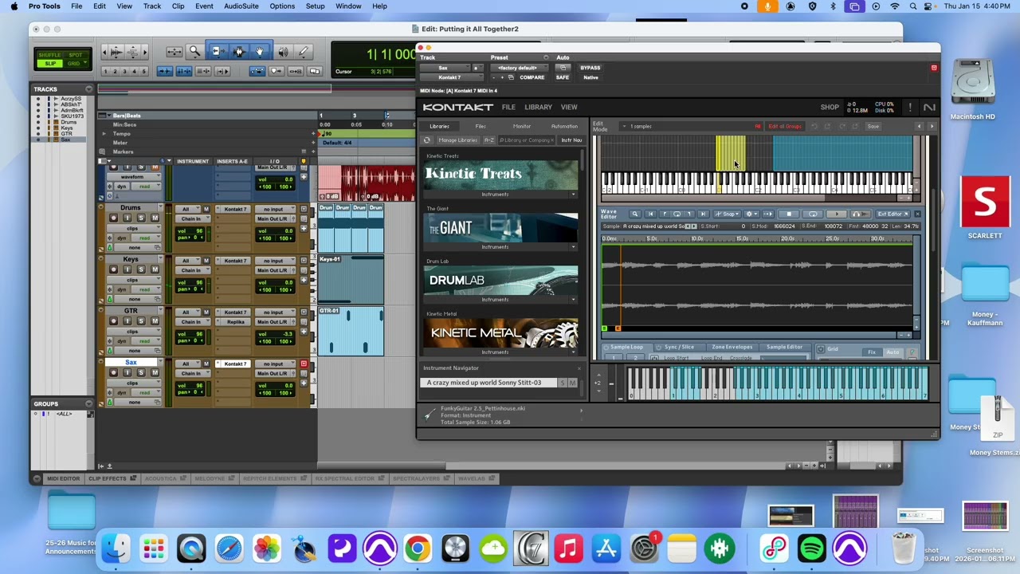Toggle input monitoring on Sax track
The width and height of the screenshot is (1020, 574).
(x=127, y=372)
